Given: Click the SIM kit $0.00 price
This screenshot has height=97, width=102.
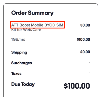Looking at the screenshot, I should point(85,25).
